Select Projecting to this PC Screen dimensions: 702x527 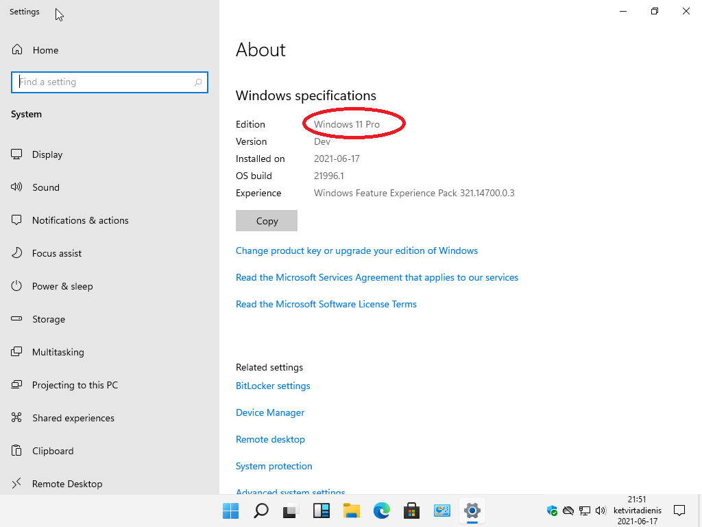(x=75, y=385)
